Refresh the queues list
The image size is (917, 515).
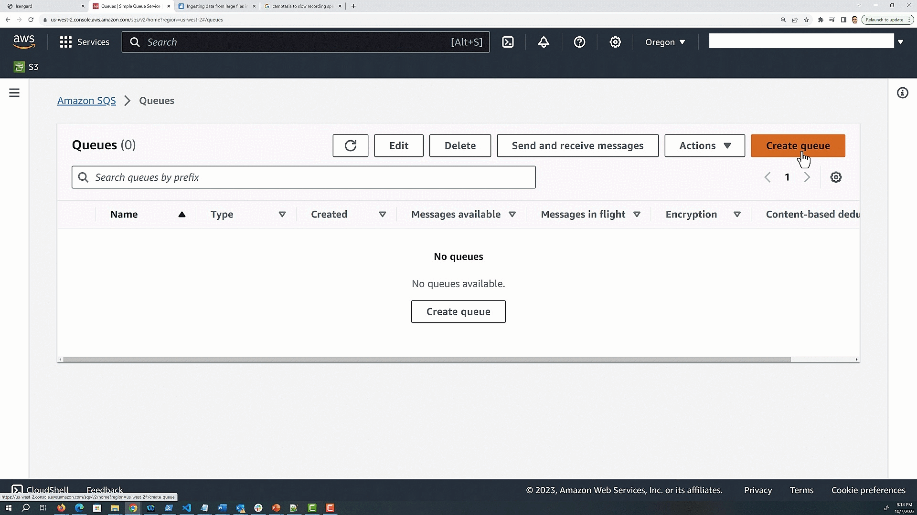tap(350, 145)
